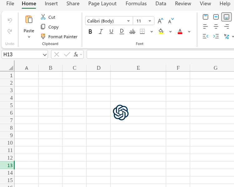This screenshot has height=187, width=234.
Task: Open the Help tab
Action: point(225,3)
